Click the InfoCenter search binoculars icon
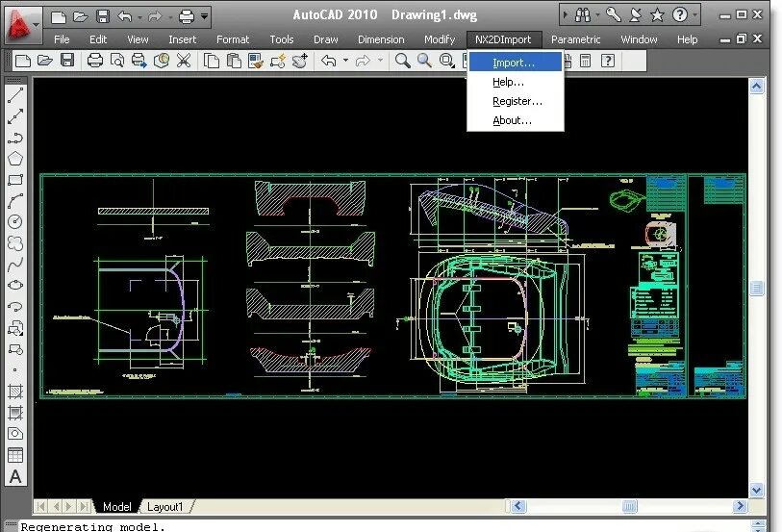Image resolution: width=782 pixels, height=532 pixels. (583, 15)
